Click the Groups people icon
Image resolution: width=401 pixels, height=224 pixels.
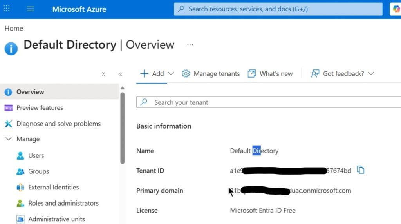[20, 171]
